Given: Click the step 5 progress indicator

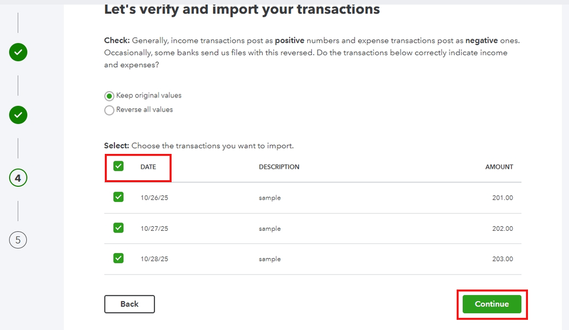Looking at the screenshot, I should pos(18,240).
